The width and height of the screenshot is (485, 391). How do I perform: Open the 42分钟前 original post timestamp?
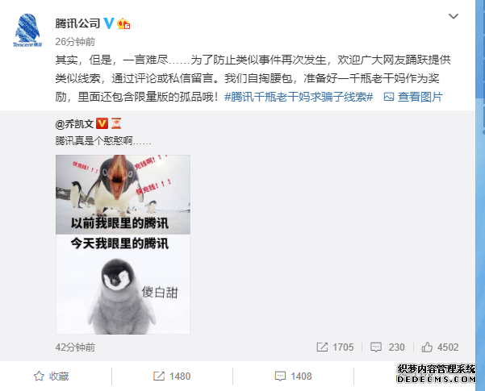tap(75, 347)
